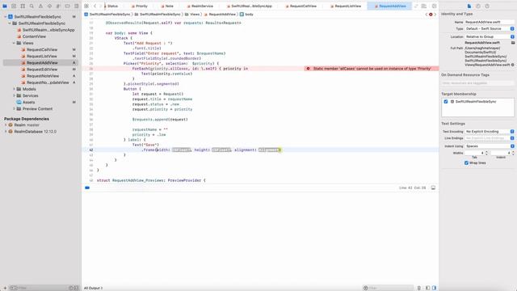Switch to the RequestCellView tab
This screenshot has height=291, width=517.
(301, 6)
